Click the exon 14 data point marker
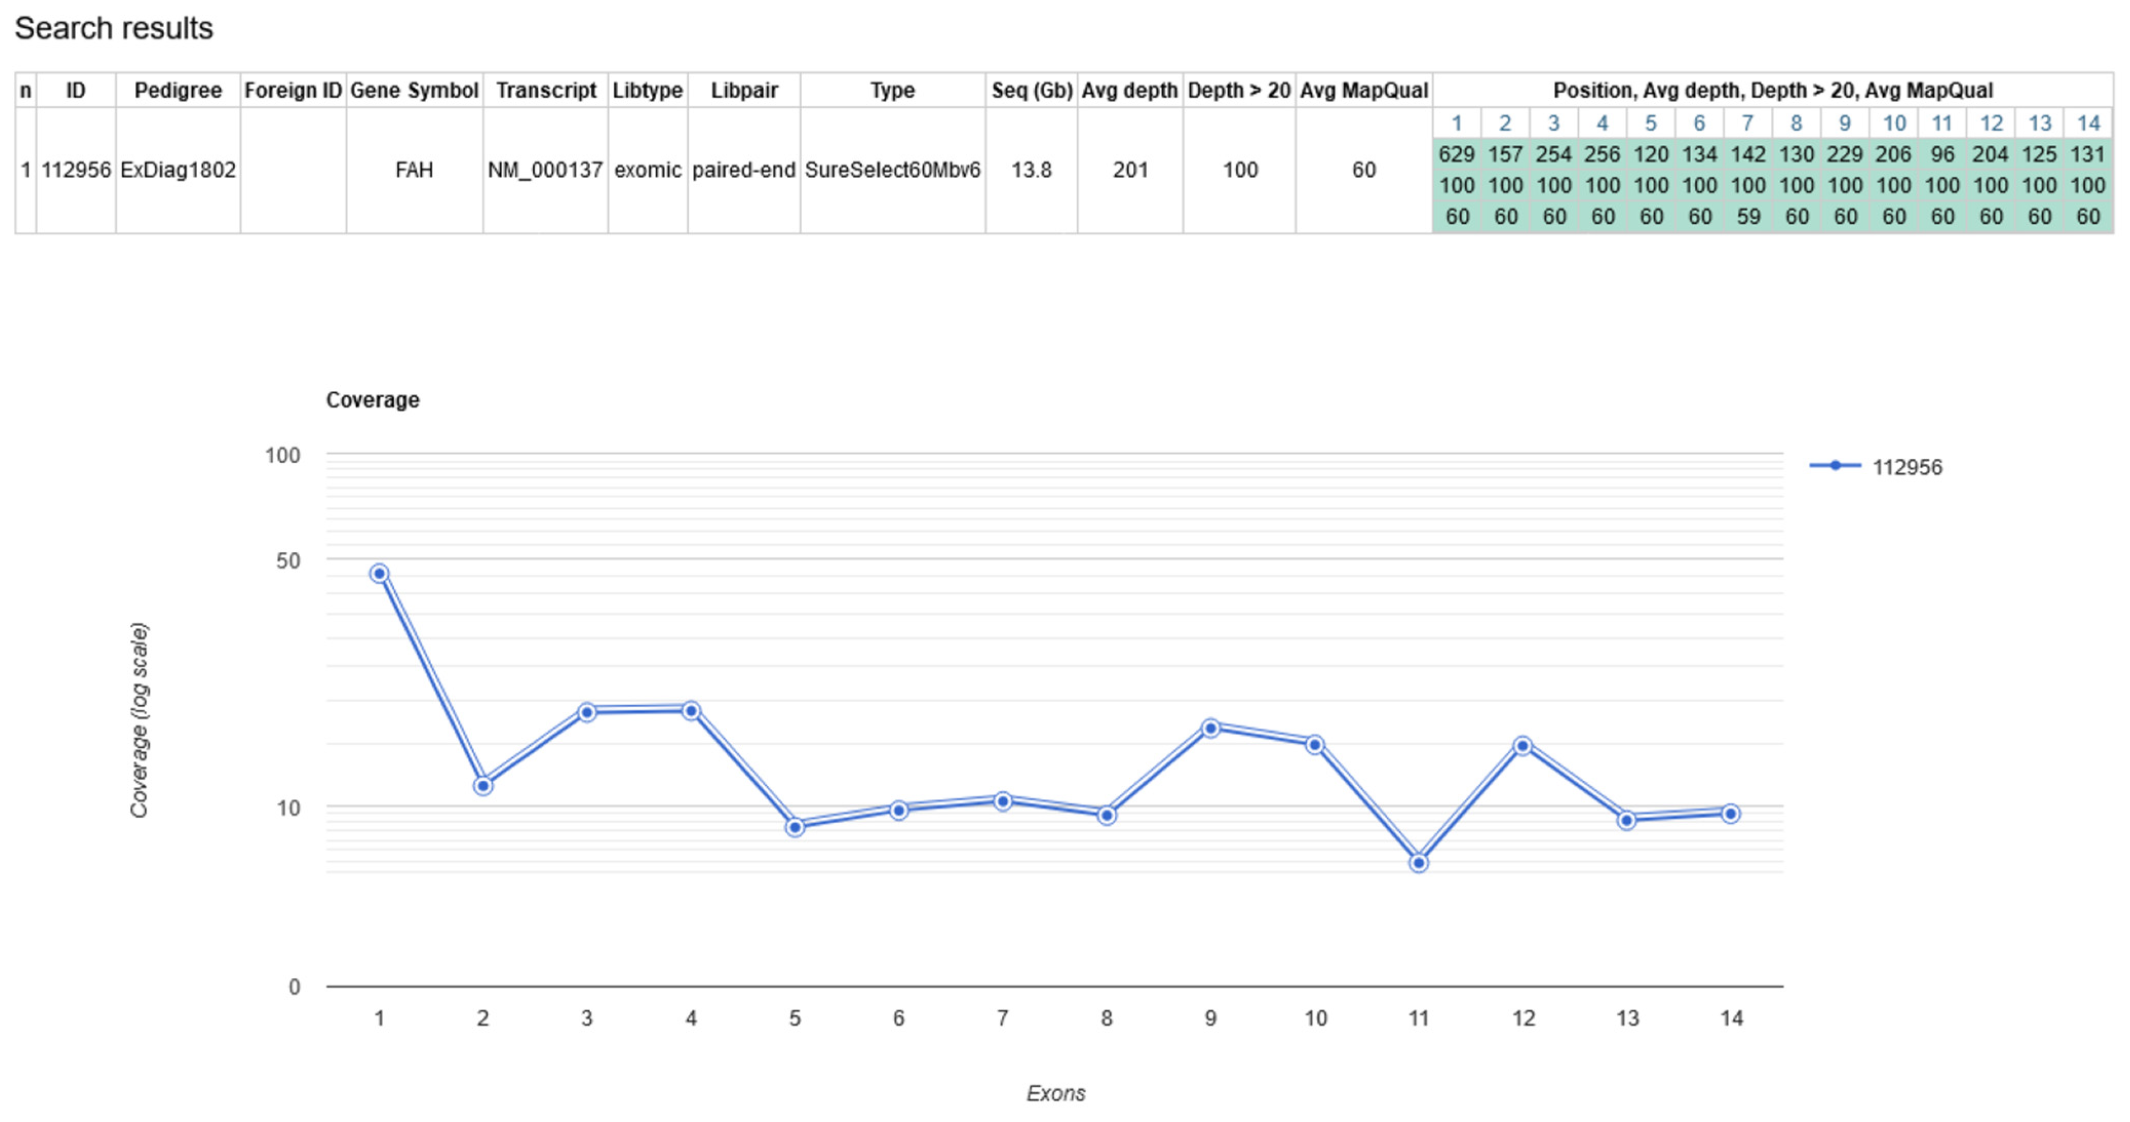2130x1122 pixels. click(x=1731, y=814)
